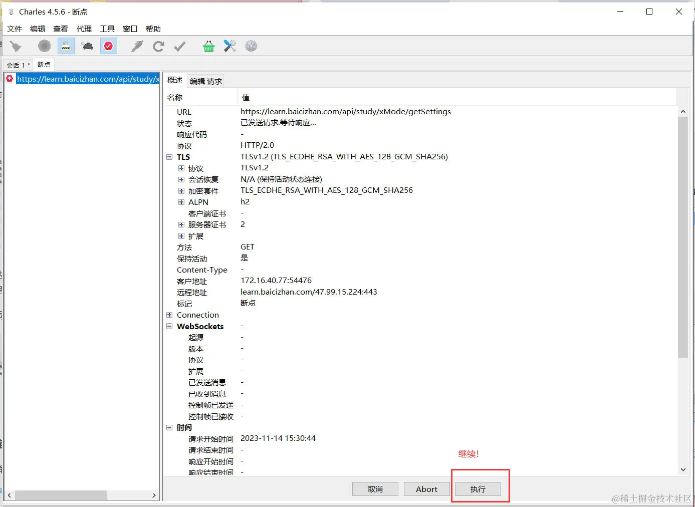Select the 请求结束时间 row label
695x507 pixels.
pos(211,450)
